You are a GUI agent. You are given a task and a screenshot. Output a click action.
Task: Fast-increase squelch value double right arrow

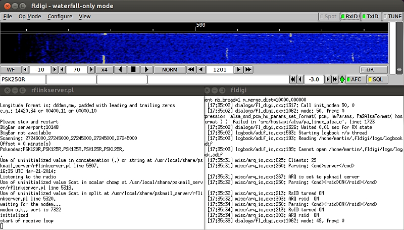(x=335, y=79)
